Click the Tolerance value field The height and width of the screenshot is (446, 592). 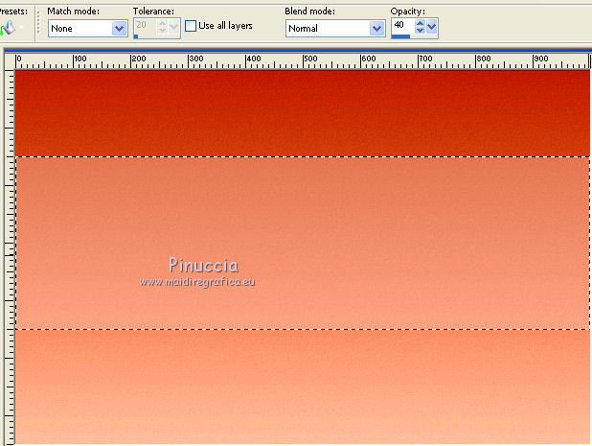tap(145, 25)
